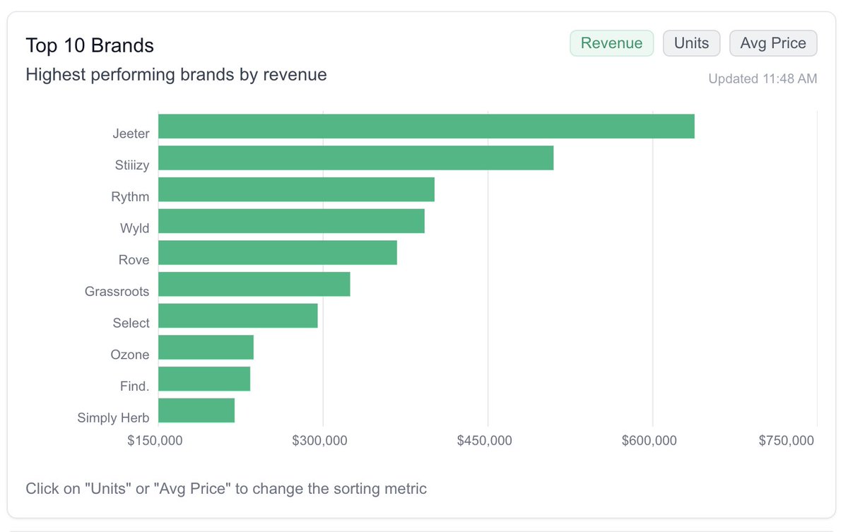
Task: Click the Rove brand label
Action: pos(134,260)
